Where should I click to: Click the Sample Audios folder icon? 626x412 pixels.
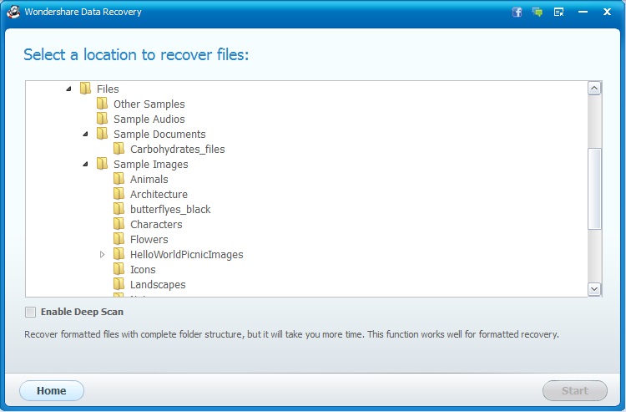point(102,119)
